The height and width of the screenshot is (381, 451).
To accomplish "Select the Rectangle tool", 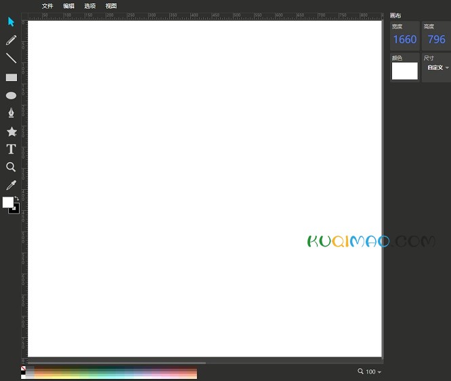I will click(12, 78).
